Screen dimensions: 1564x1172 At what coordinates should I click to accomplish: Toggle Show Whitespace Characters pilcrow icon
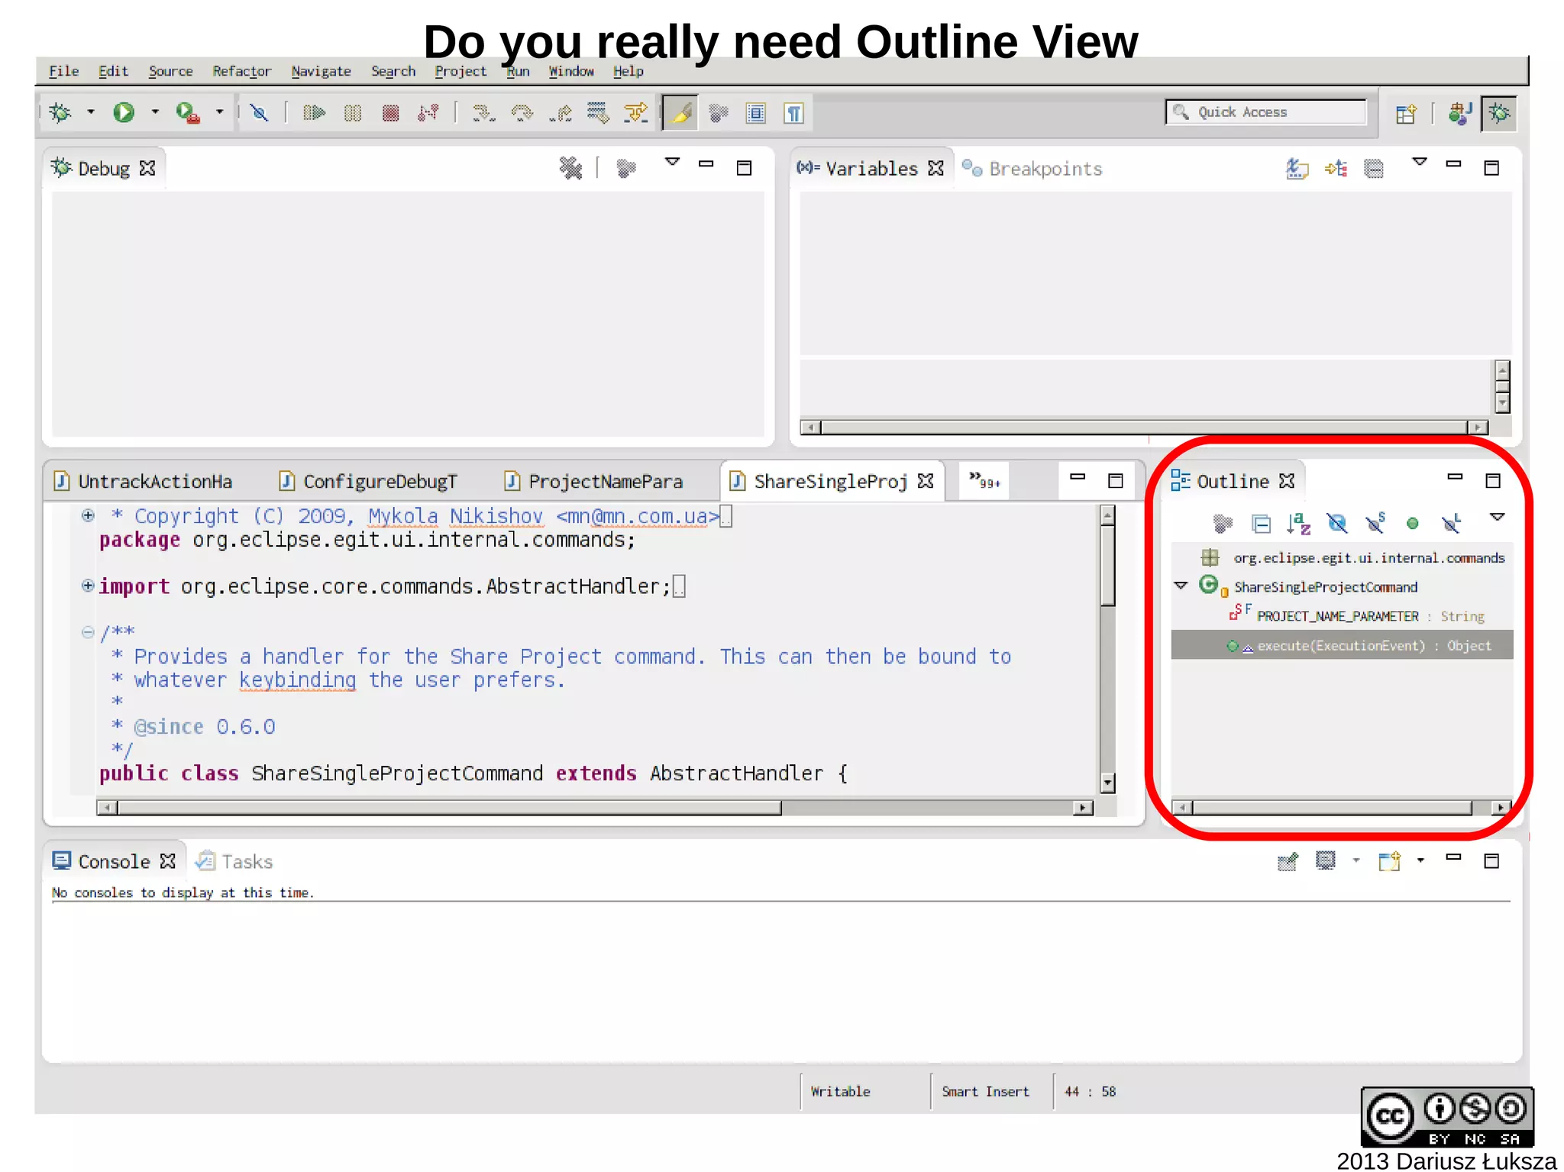click(794, 113)
